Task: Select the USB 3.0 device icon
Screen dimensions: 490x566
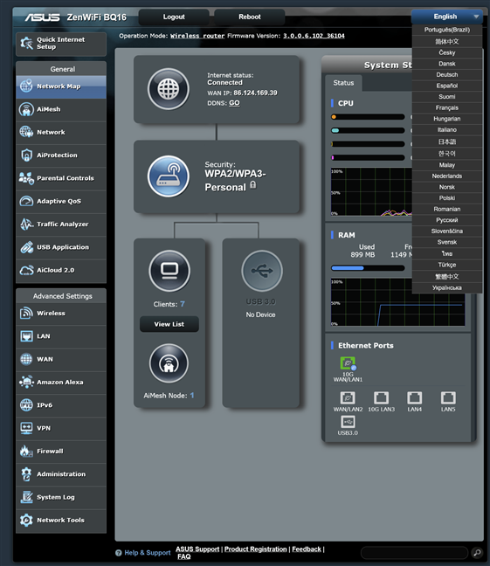Action: coord(262,271)
